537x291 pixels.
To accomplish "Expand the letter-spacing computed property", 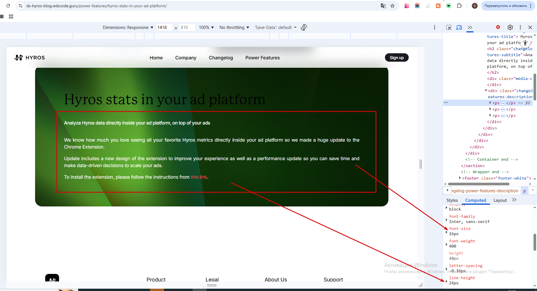I will click(x=446, y=269).
